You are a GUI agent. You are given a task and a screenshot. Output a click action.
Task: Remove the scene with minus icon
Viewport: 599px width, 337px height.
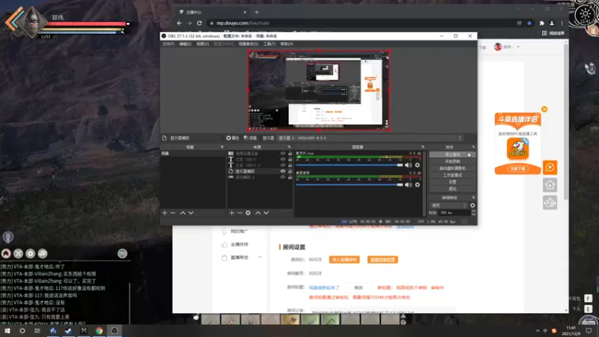pyautogui.click(x=173, y=213)
